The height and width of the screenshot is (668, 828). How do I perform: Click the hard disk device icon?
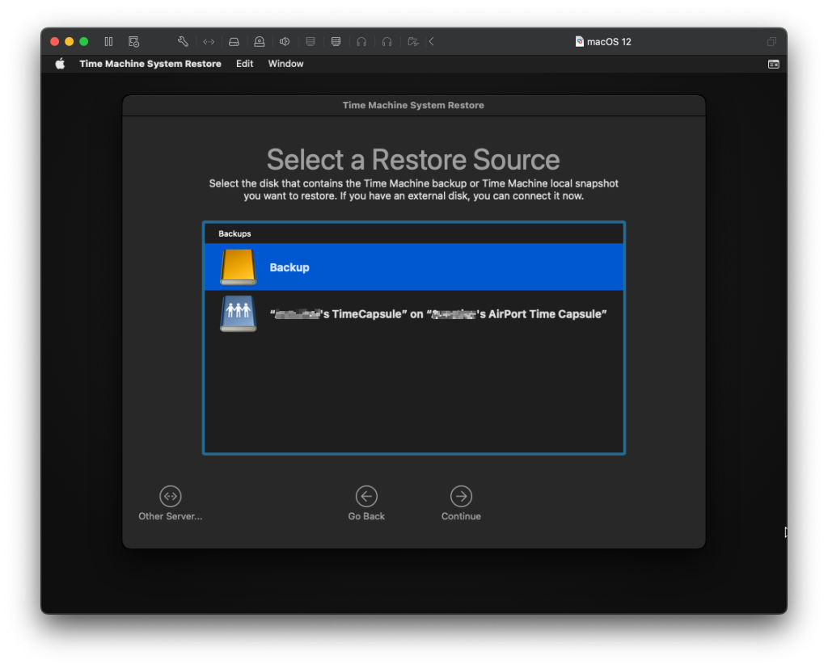(234, 42)
